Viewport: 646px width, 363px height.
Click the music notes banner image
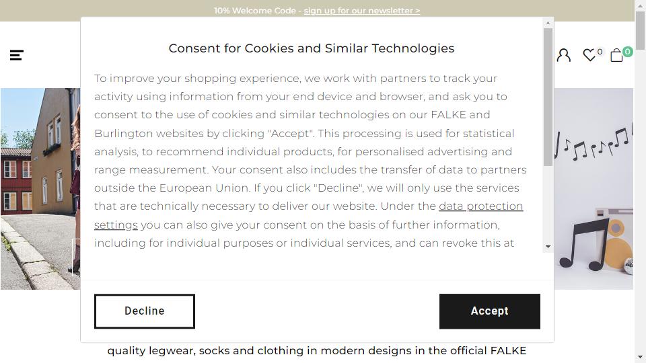tap(594, 188)
